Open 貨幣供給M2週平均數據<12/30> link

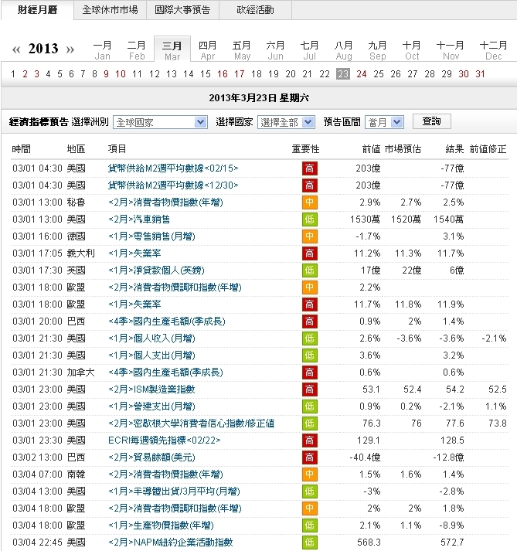tap(173, 185)
